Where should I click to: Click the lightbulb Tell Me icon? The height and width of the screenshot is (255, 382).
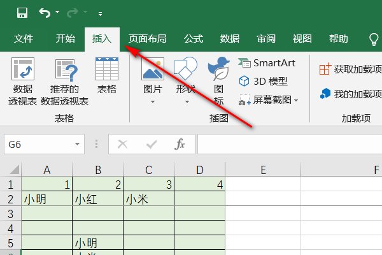[374, 39]
